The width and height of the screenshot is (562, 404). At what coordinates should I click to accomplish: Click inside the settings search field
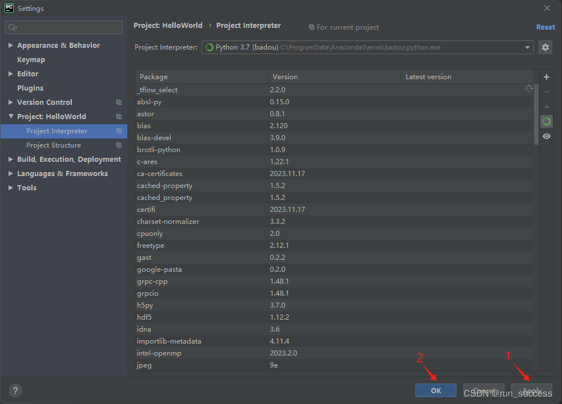point(64,27)
